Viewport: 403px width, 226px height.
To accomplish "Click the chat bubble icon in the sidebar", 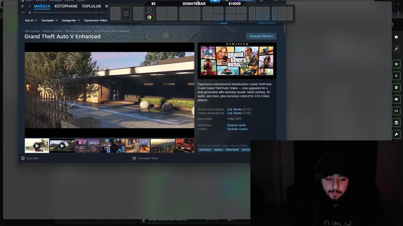I will (x=396, y=99).
